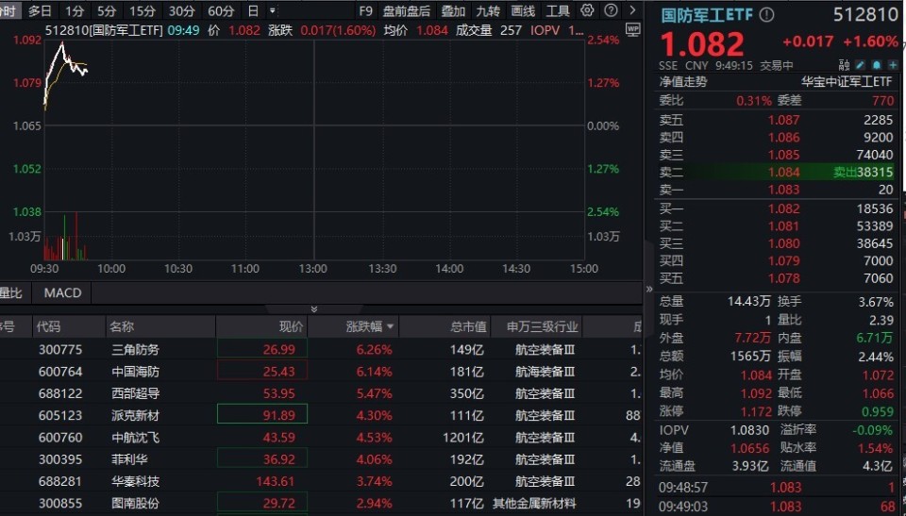This screenshot has width=906, height=516.
Task: Click the info icon beside 国防军工ETF
Action: pyautogui.click(x=766, y=14)
